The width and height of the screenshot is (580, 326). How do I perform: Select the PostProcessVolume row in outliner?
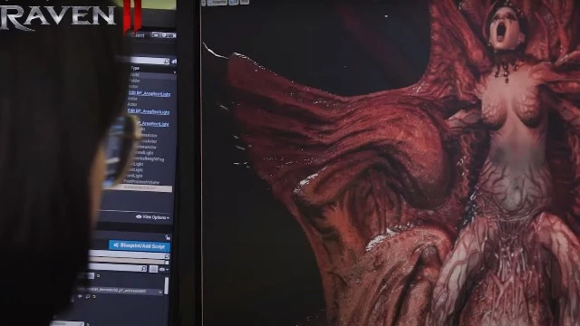[x=141, y=182]
